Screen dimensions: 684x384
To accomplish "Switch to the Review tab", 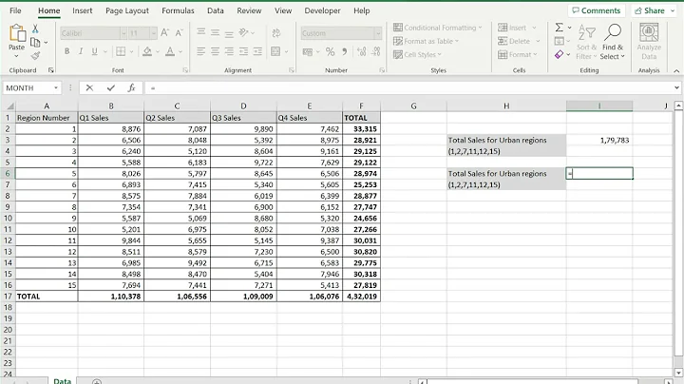I will click(249, 10).
